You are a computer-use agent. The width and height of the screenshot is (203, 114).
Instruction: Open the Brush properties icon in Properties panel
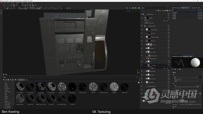coord(173,69)
